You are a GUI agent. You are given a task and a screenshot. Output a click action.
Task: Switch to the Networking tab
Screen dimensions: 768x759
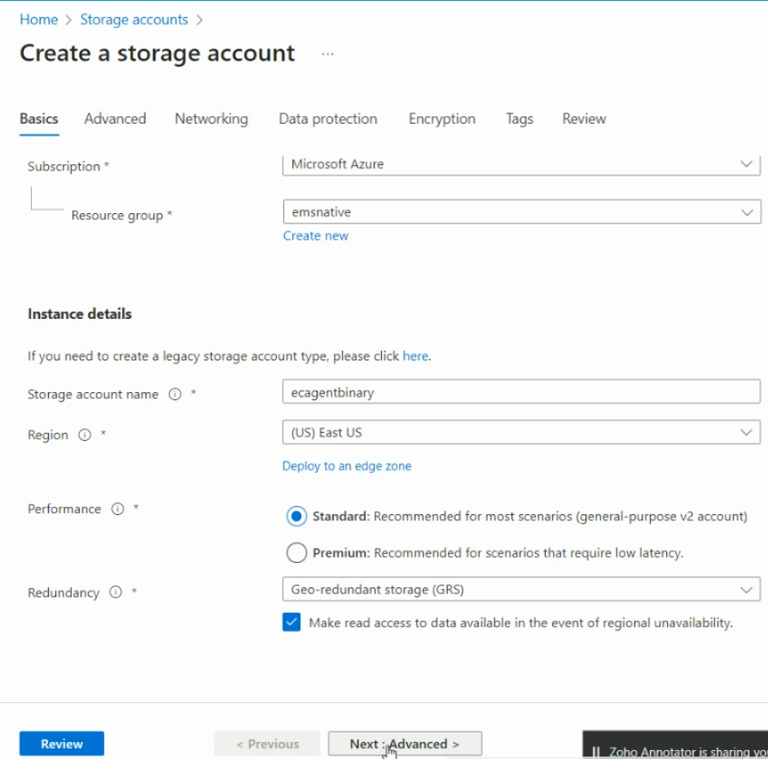[x=211, y=119]
